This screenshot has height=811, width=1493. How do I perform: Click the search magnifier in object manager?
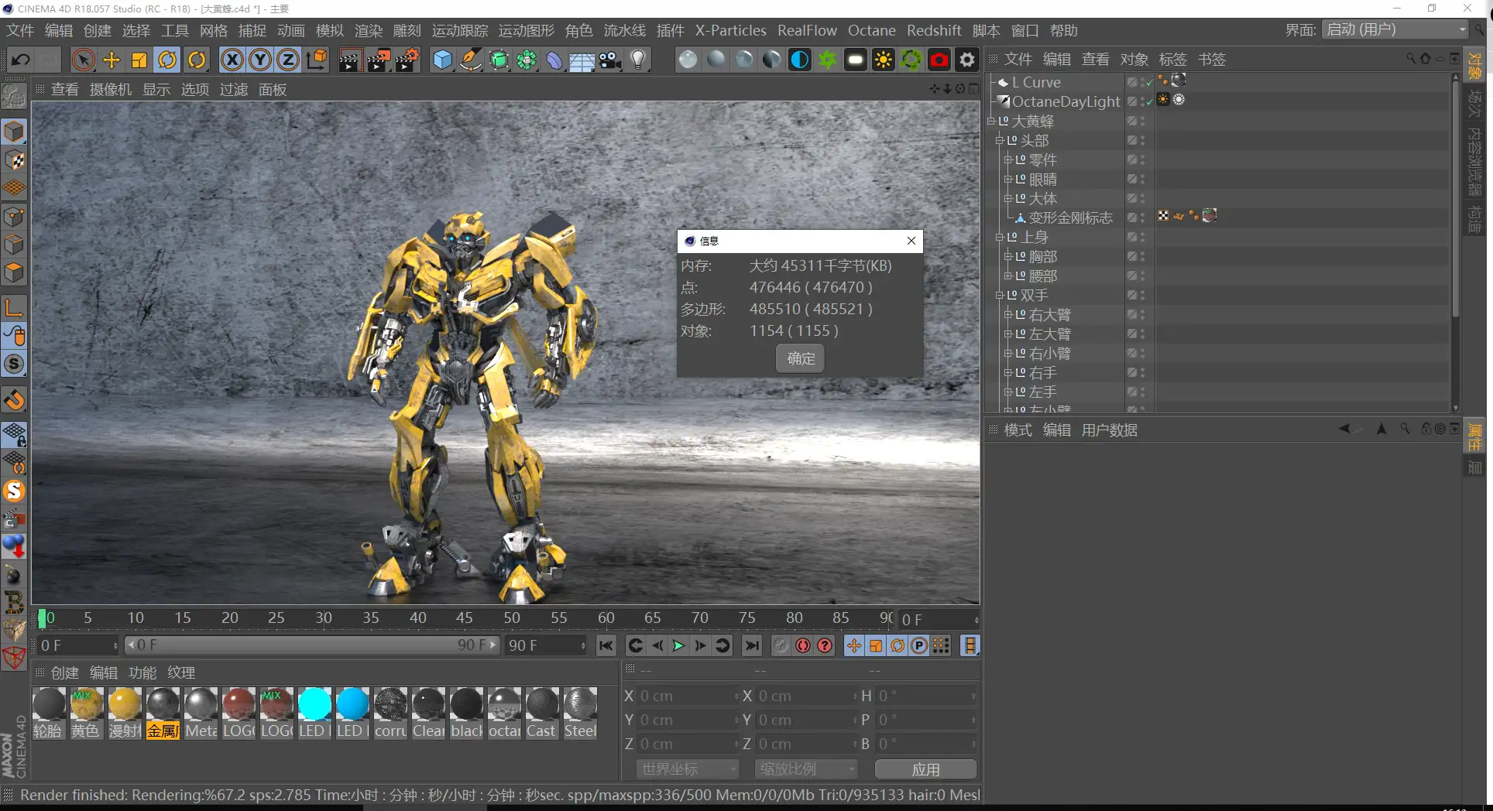point(1411,59)
